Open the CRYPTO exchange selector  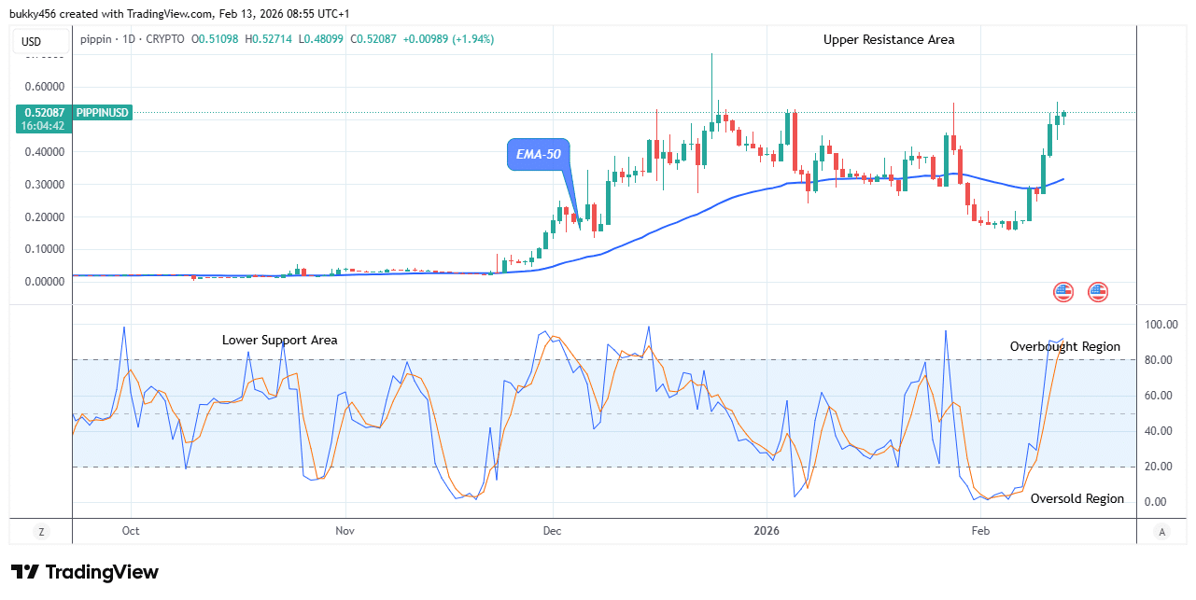[162, 40]
